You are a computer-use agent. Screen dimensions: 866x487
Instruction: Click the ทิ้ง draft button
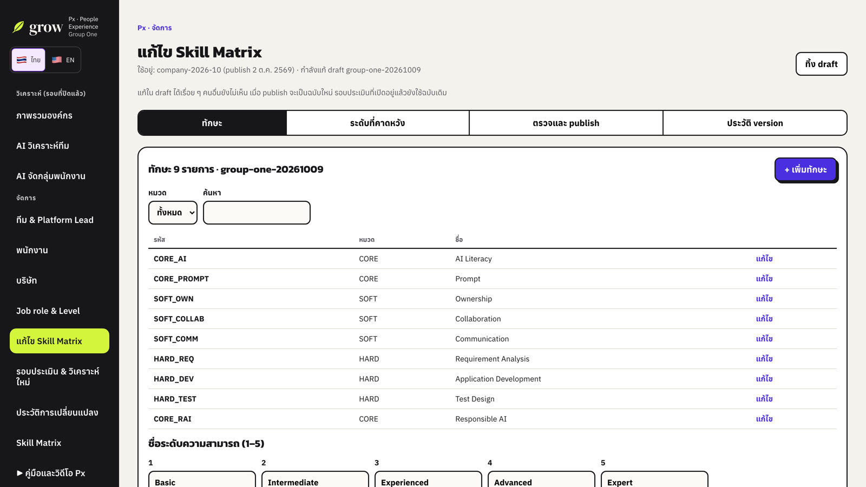(x=821, y=64)
